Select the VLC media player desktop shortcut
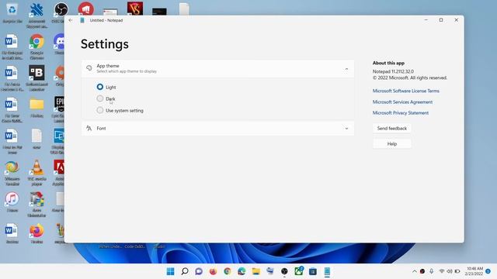Image resolution: width=497 pixels, height=279 pixels. (x=36, y=172)
